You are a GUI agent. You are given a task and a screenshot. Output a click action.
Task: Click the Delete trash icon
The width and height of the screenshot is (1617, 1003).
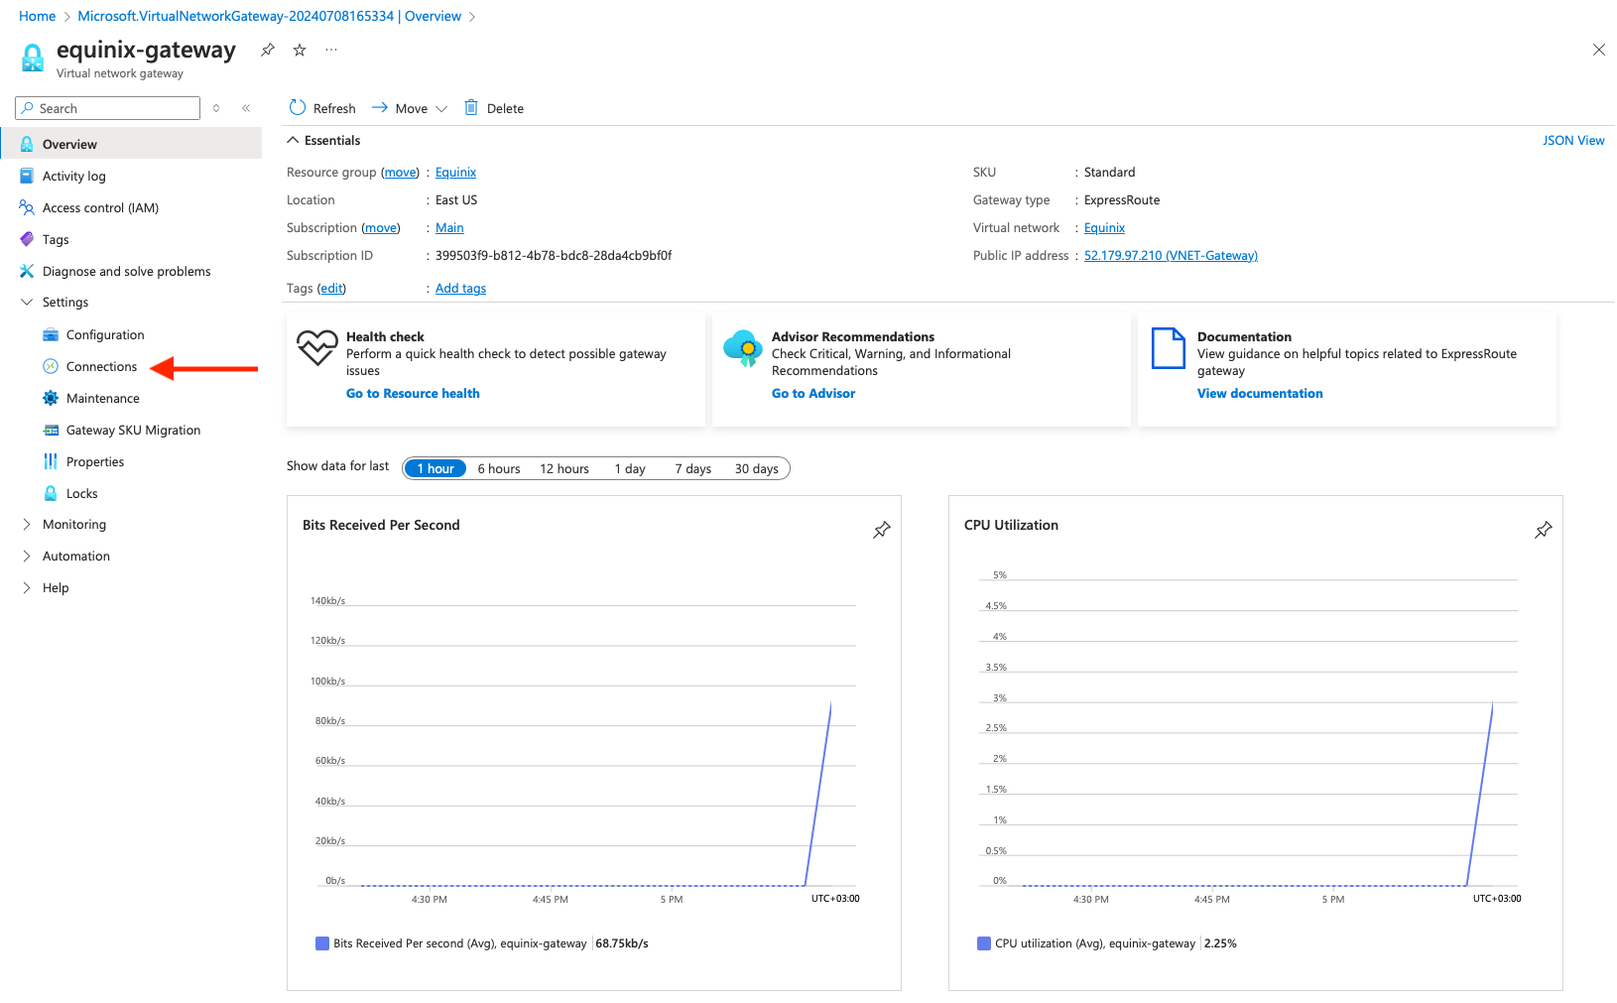click(x=471, y=107)
